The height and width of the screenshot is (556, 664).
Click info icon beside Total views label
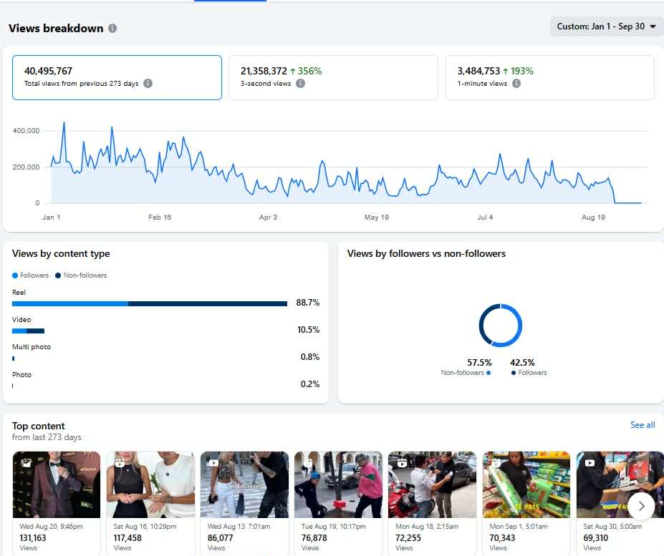(148, 84)
